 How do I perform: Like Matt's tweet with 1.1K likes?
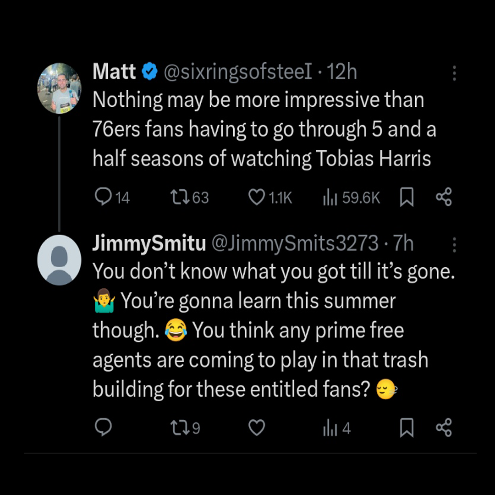pyautogui.click(x=256, y=198)
